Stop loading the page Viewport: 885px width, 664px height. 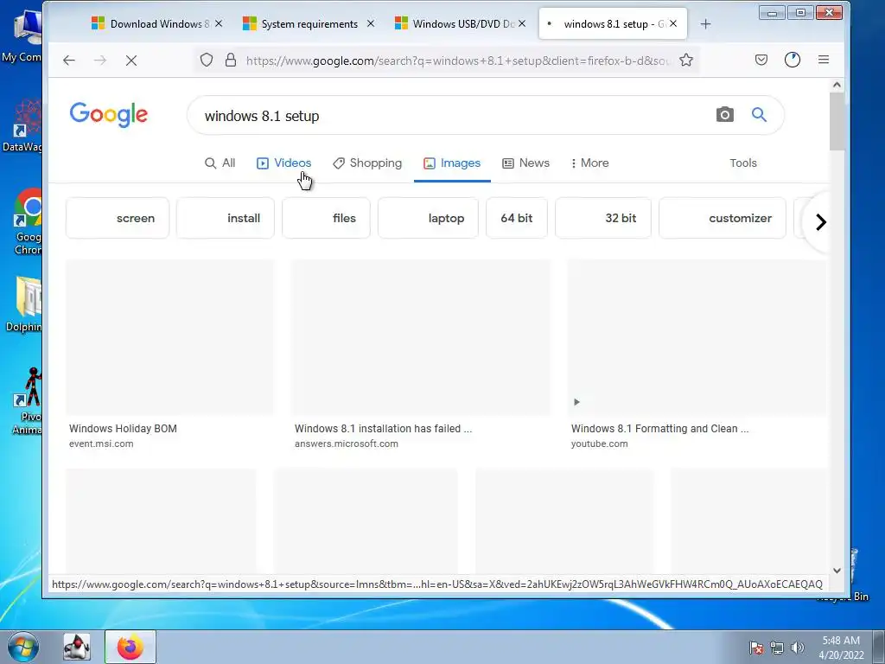131,61
